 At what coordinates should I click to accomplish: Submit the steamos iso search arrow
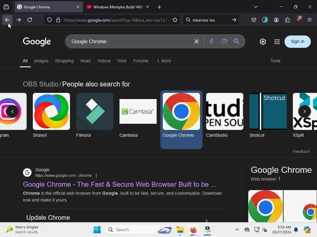pyautogui.click(x=234, y=20)
